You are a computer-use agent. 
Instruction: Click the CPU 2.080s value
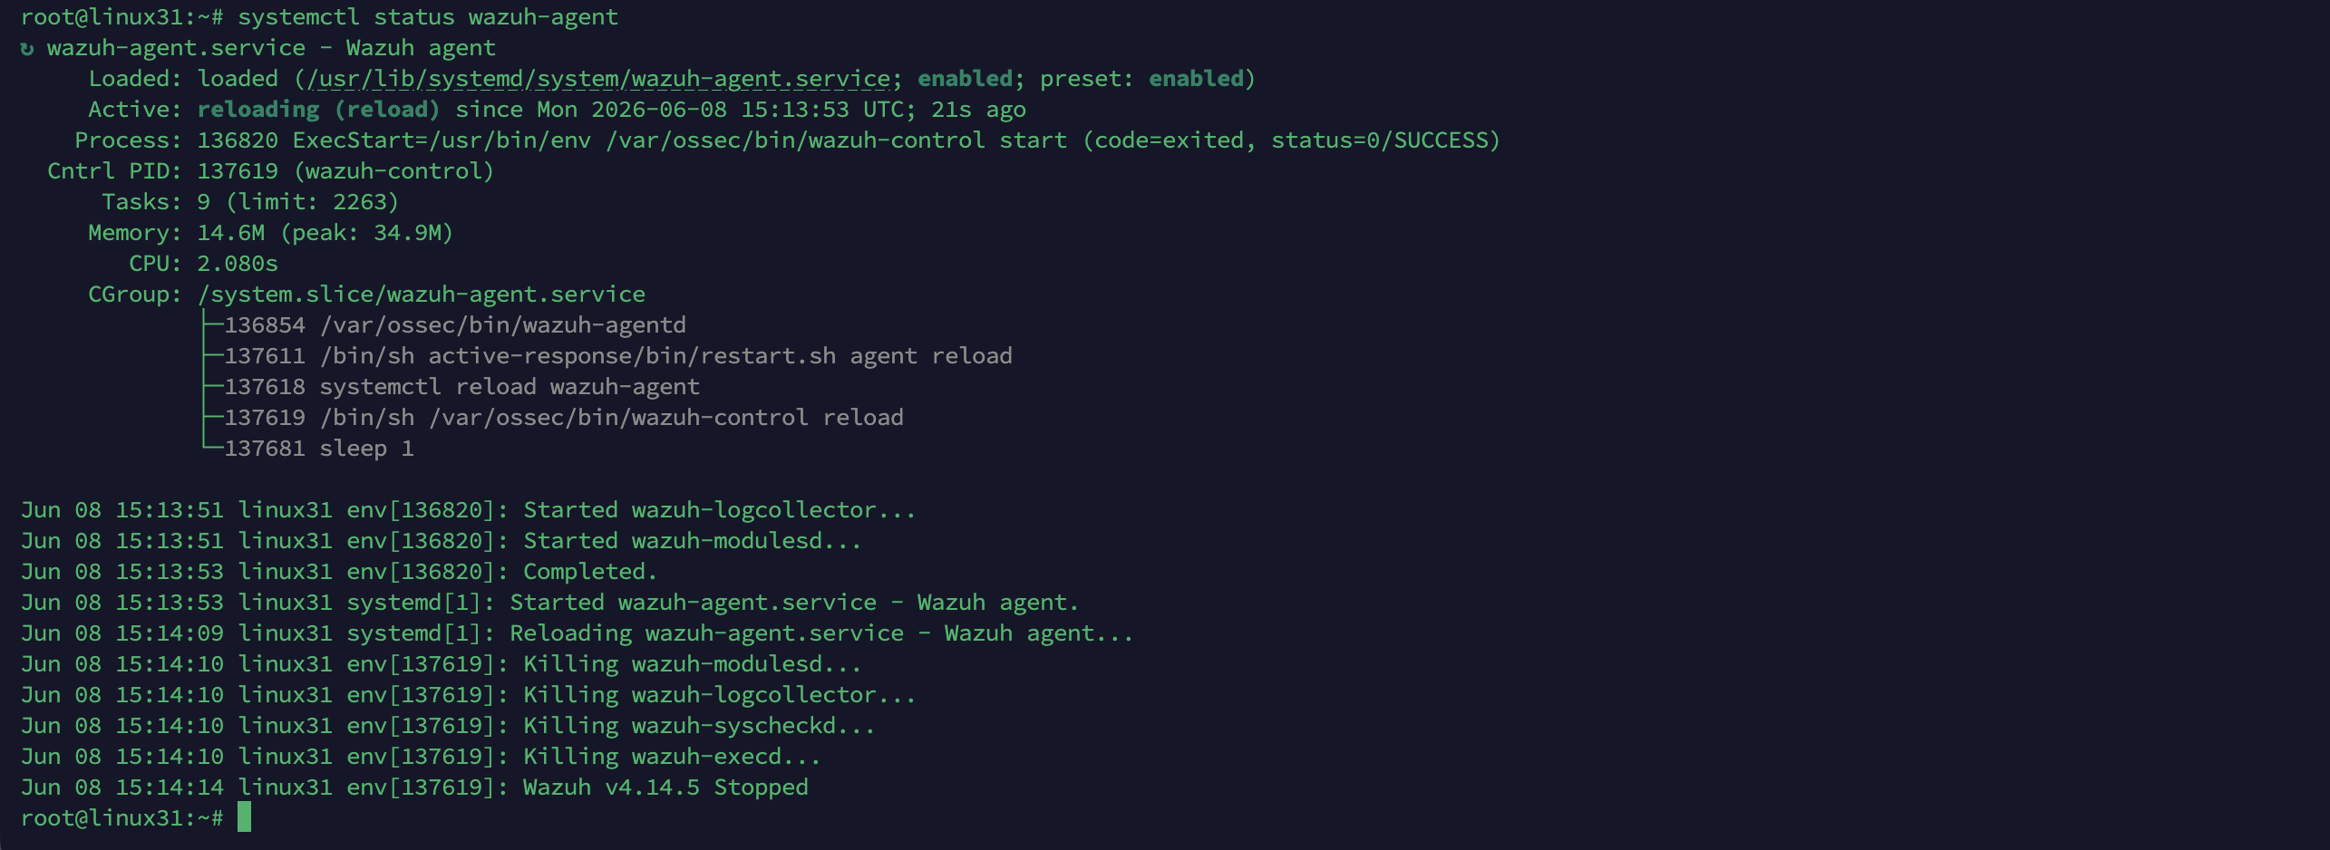(x=238, y=264)
